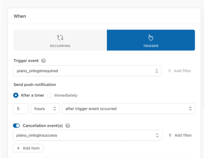The image size is (204, 158).
Task: Click the Trigger event help icon
Action: 44,61
